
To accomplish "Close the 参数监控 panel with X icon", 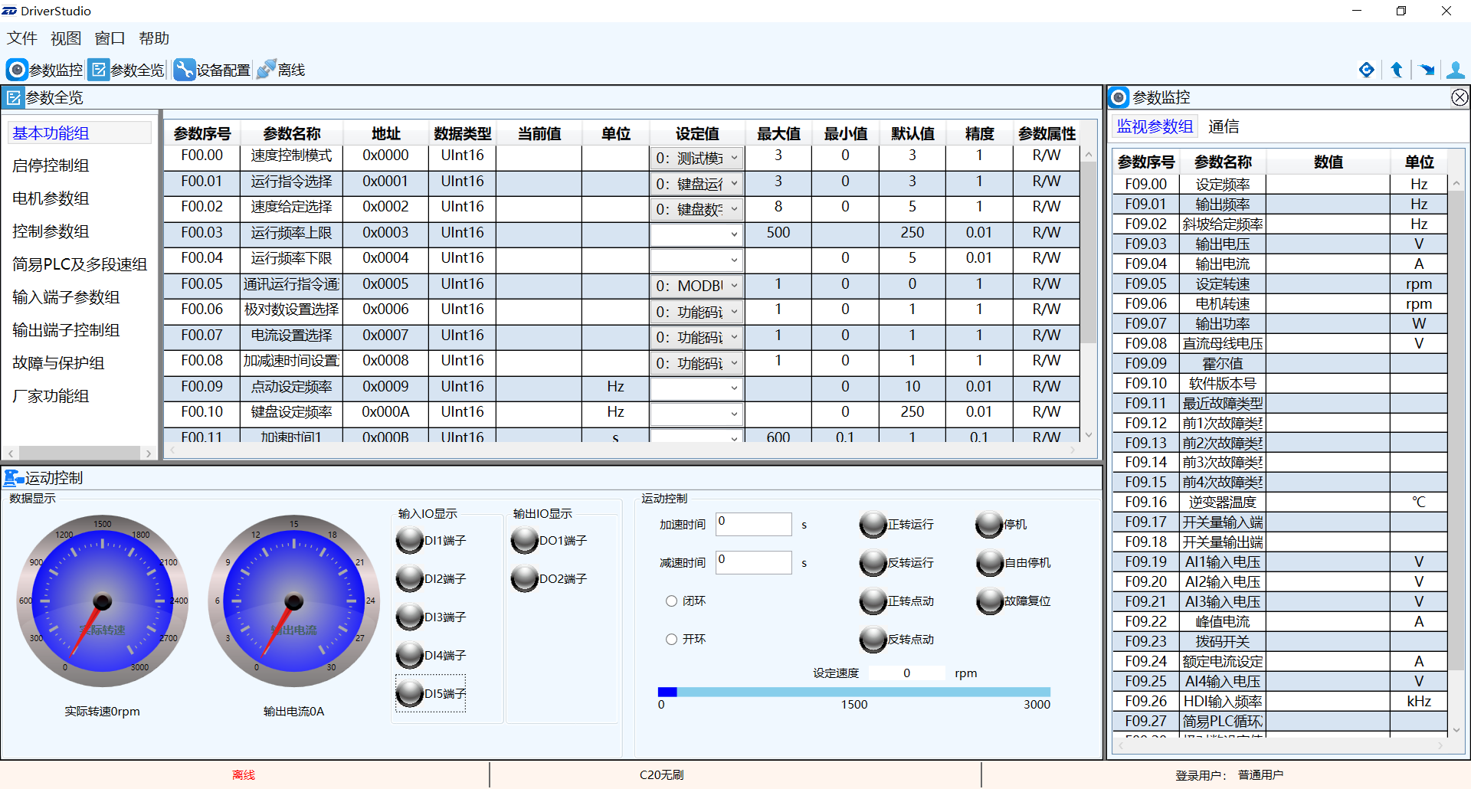I will [x=1460, y=97].
